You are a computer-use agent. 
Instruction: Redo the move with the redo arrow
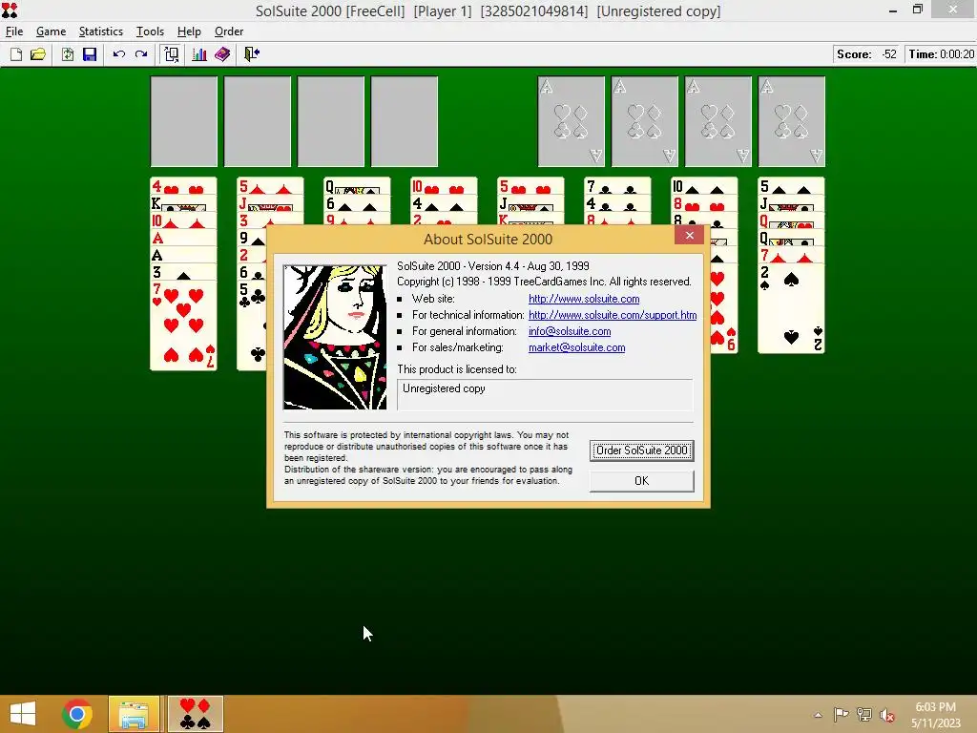tap(141, 54)
